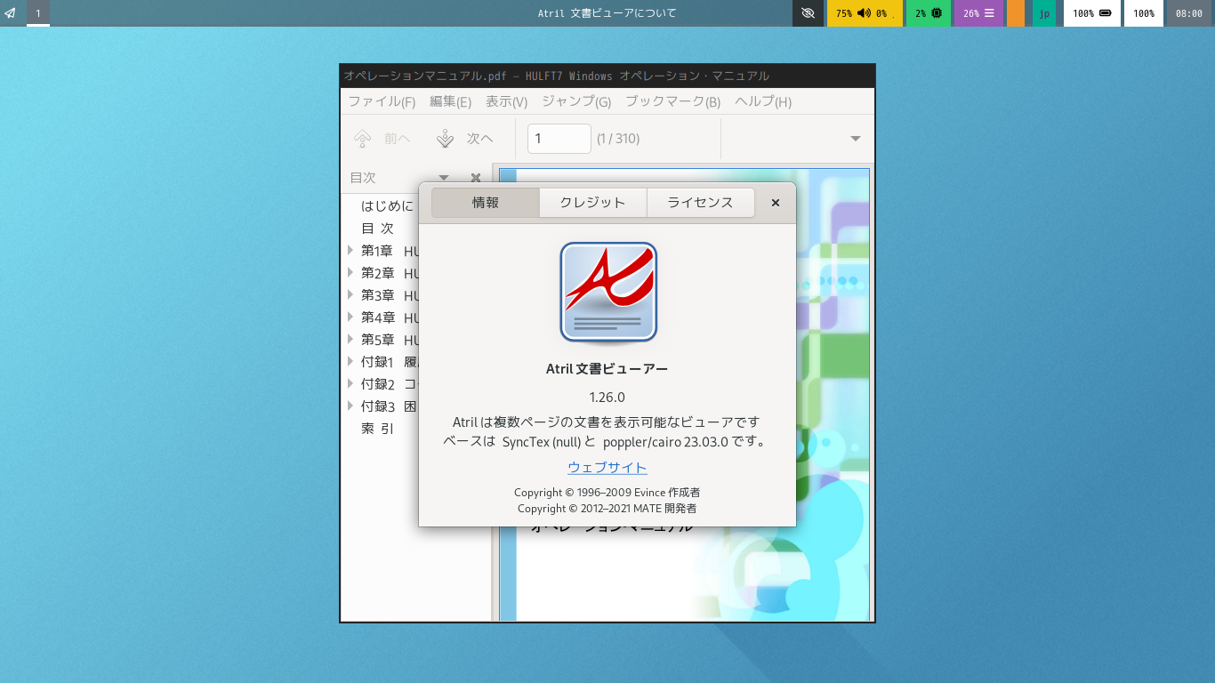Click the CPU chip indicator in the panel
Screen dimensions: 1215x683
click(x=929, y=13)
